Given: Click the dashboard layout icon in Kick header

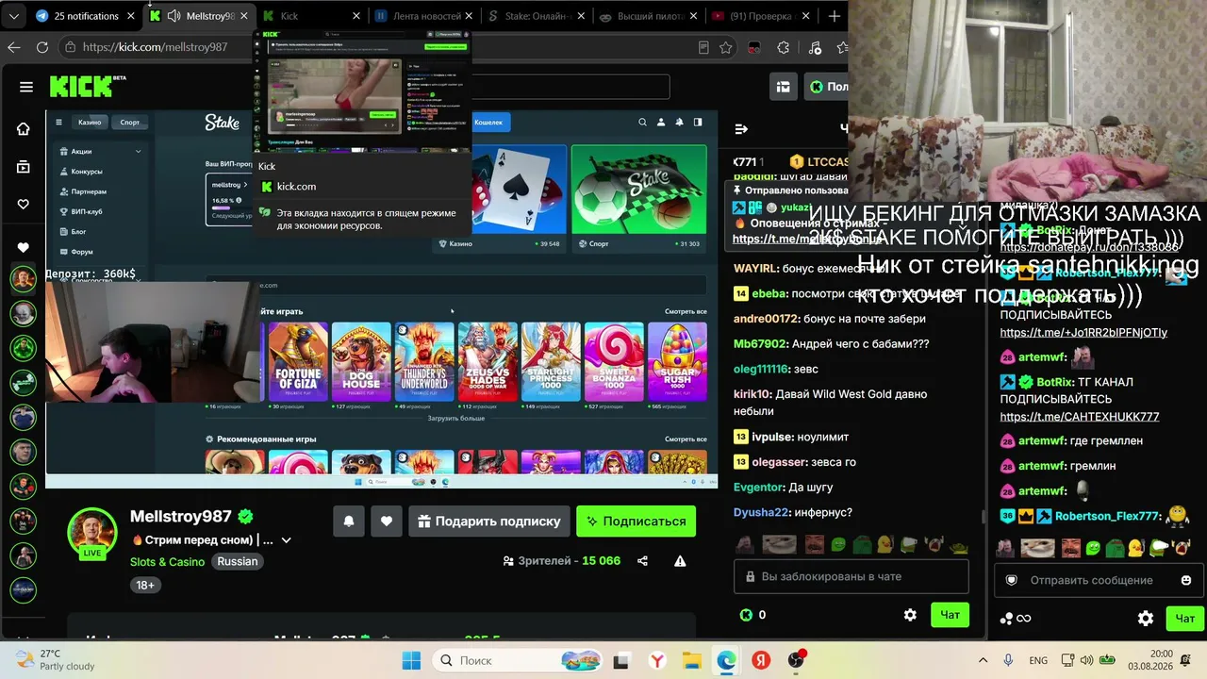Looking at the screenshot, I should click(784, 87).
